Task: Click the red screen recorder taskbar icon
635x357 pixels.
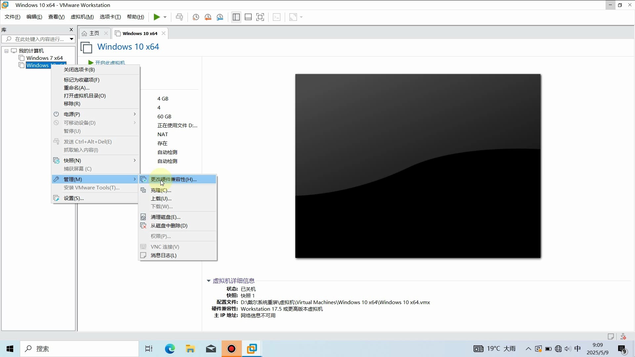Action: (232, 349)
